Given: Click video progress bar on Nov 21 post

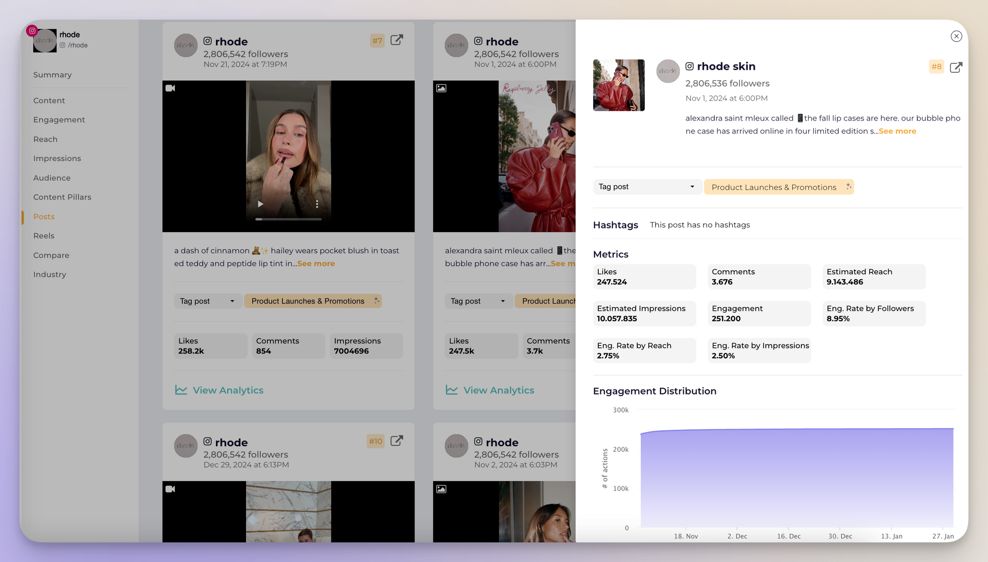Looking at the screenshot, I should coord(288,219).
